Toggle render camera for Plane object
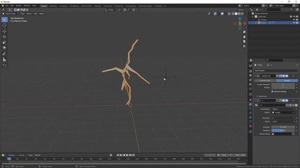This screenshot has width=300, height=168. point(297,23)
